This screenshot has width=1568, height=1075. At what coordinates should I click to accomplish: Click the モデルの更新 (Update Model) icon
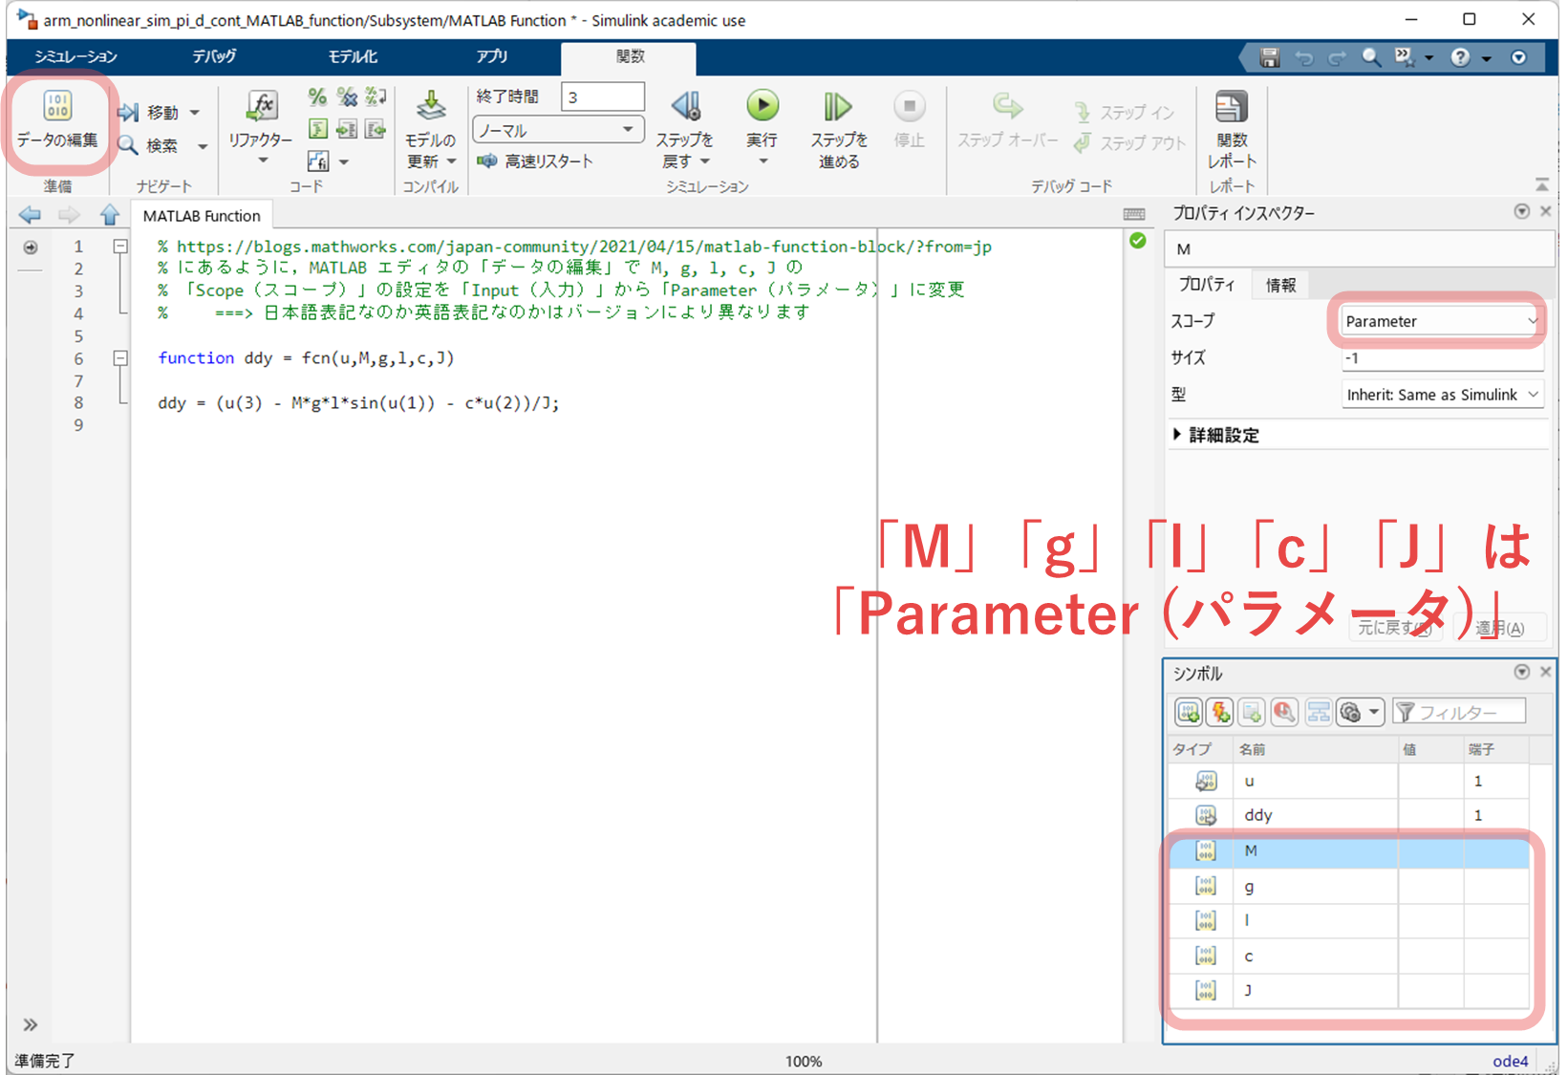(431, 106)
